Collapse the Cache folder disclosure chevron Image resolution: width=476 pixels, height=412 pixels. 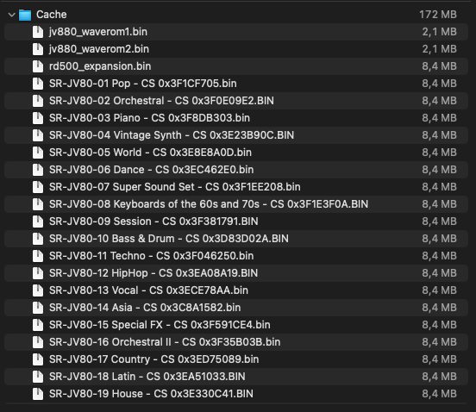[11, 15]
